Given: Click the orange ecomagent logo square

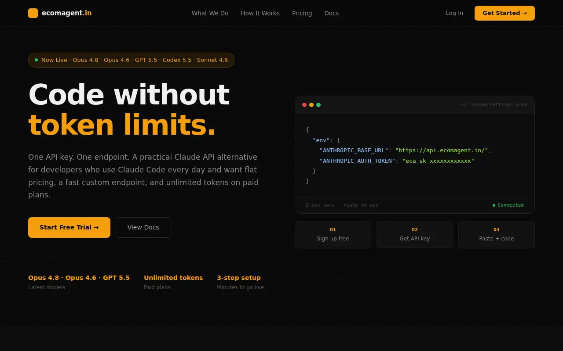Looking at the screenshot, I should point(33,13).
